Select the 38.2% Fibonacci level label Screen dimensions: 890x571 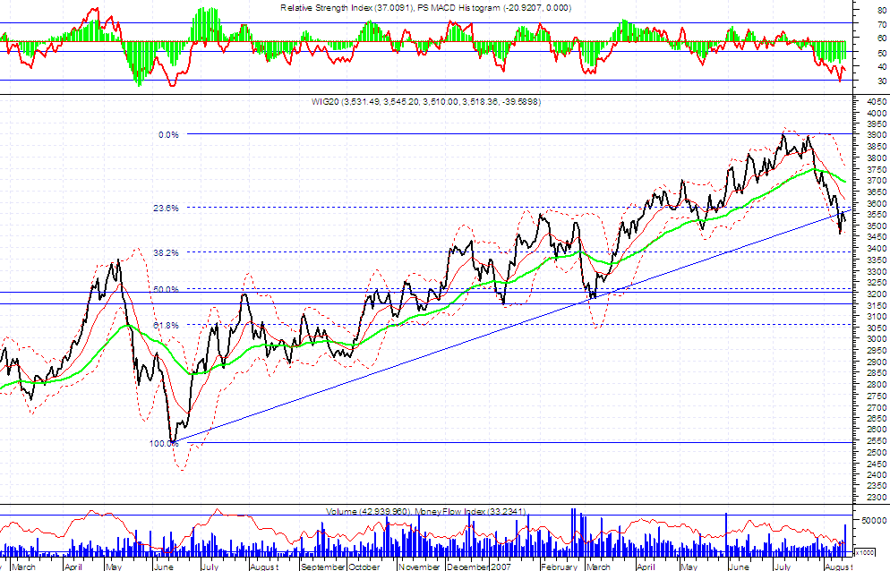pyautogui.click(x=166, y=252)
